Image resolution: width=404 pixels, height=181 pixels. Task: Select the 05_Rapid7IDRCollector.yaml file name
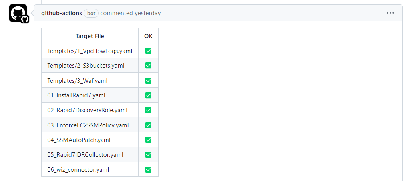coord(85,155)
